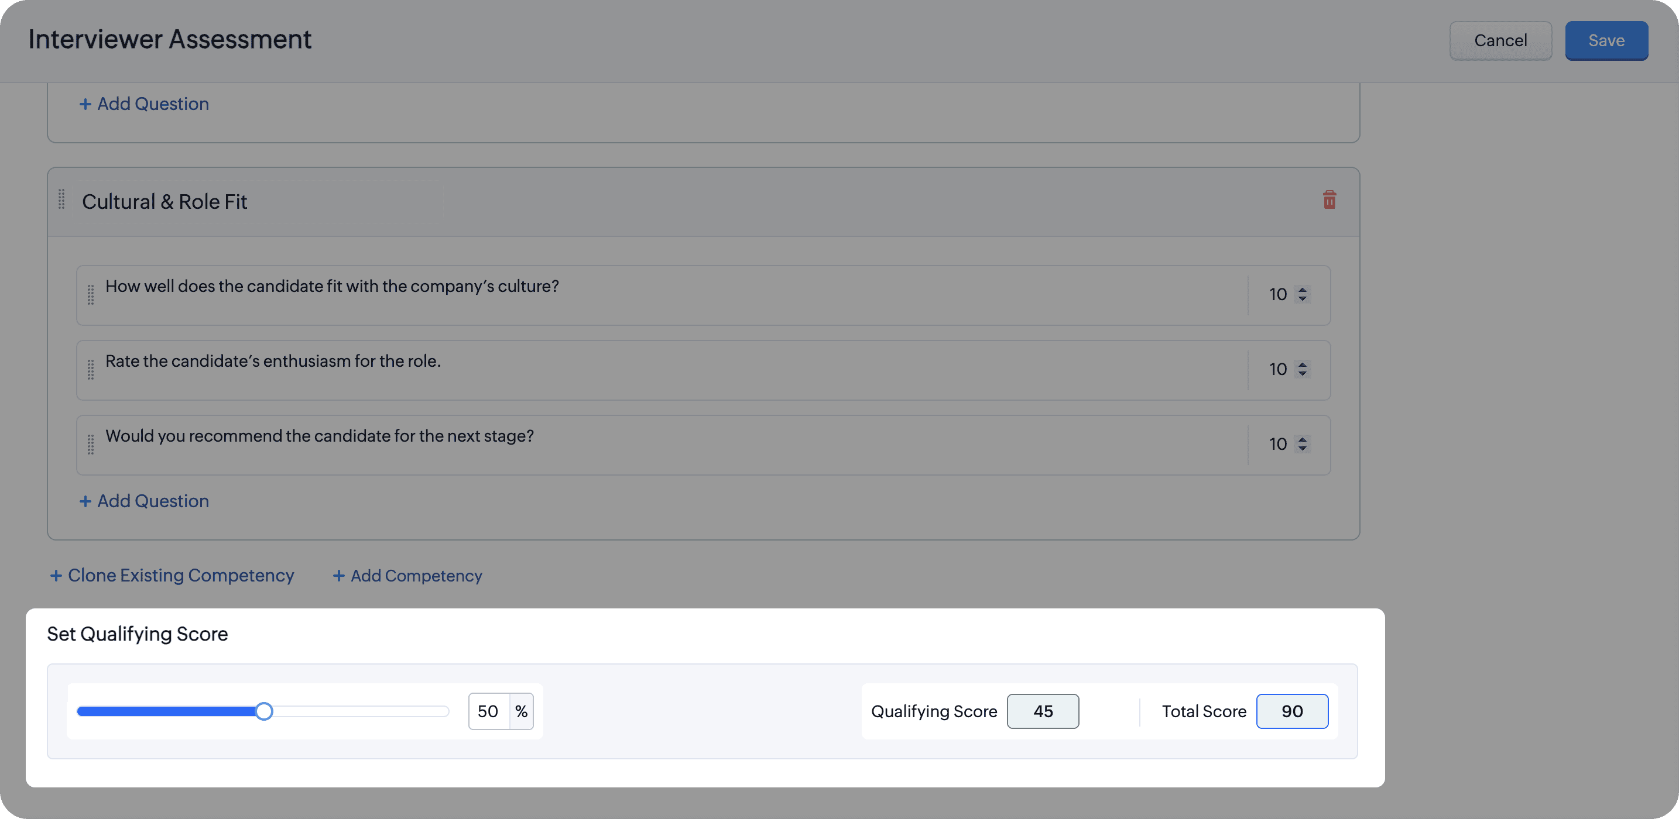Click drag handle of recommend candidate question

[91, 445]
